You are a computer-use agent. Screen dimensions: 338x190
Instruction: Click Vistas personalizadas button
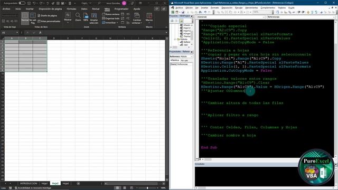49,21
